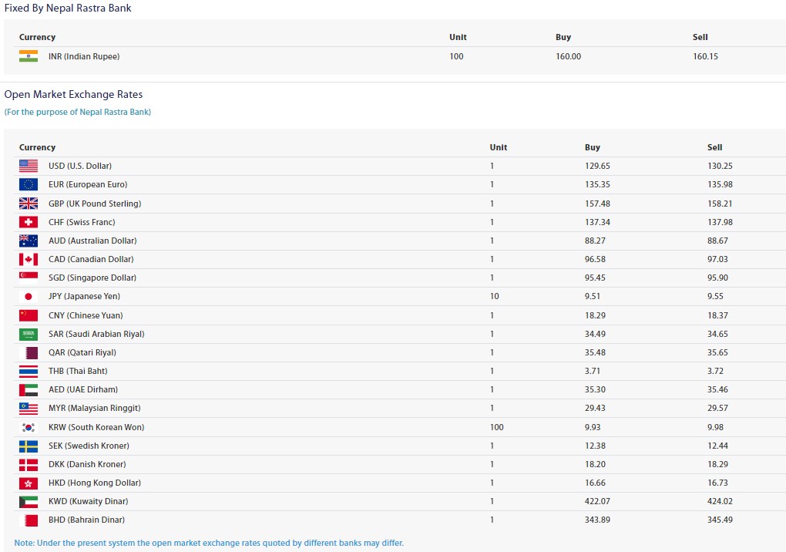
Task: Click the 'For the purpose of Nepal Rastra Bank' text
Action: point(78,112)
